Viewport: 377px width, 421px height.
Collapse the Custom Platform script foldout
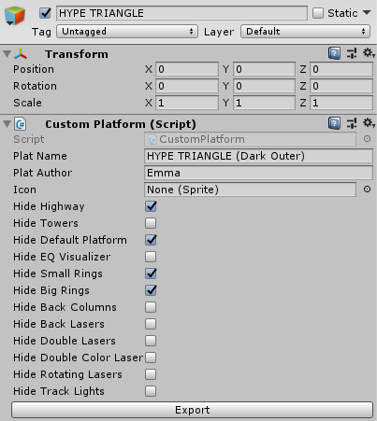click(x=7, y=124)
